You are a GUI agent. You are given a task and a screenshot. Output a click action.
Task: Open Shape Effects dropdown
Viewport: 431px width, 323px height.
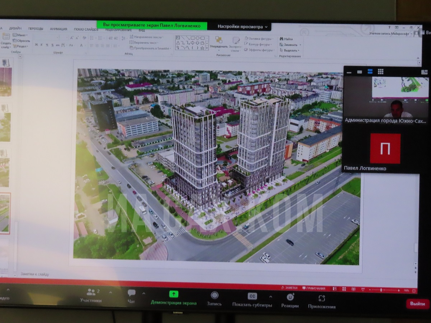259,50
